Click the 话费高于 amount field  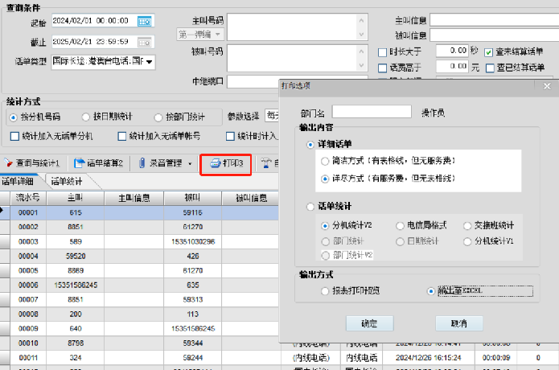coord(452,66)
